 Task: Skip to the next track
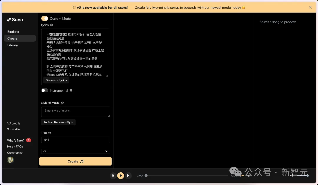pyautogui.click(x=128, y=176)
